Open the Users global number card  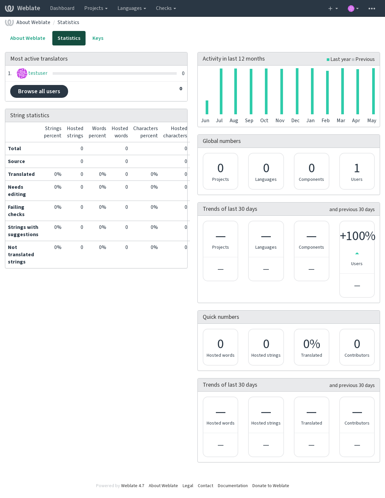[x=357, y=171]
